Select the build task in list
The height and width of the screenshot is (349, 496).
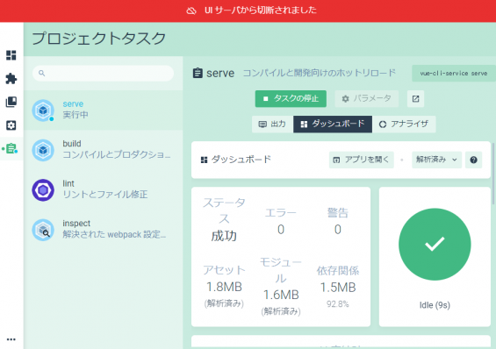pos(103,150)
